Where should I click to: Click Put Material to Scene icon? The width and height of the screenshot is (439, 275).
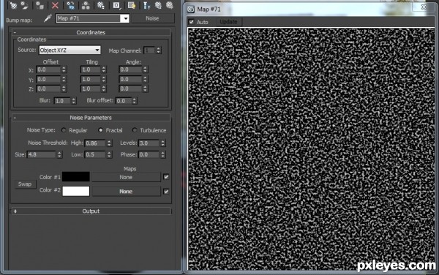(25, 5)
